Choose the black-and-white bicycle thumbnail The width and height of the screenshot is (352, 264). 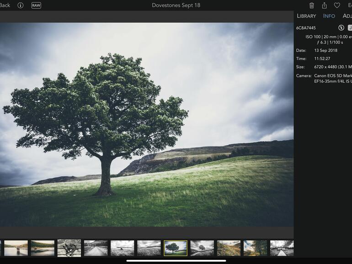pos(69,248)
